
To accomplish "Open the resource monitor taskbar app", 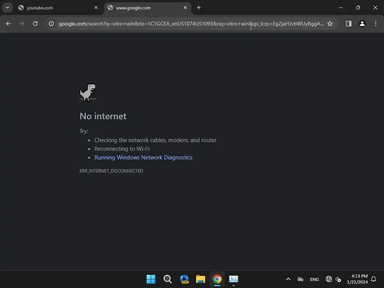I will 233,279.
